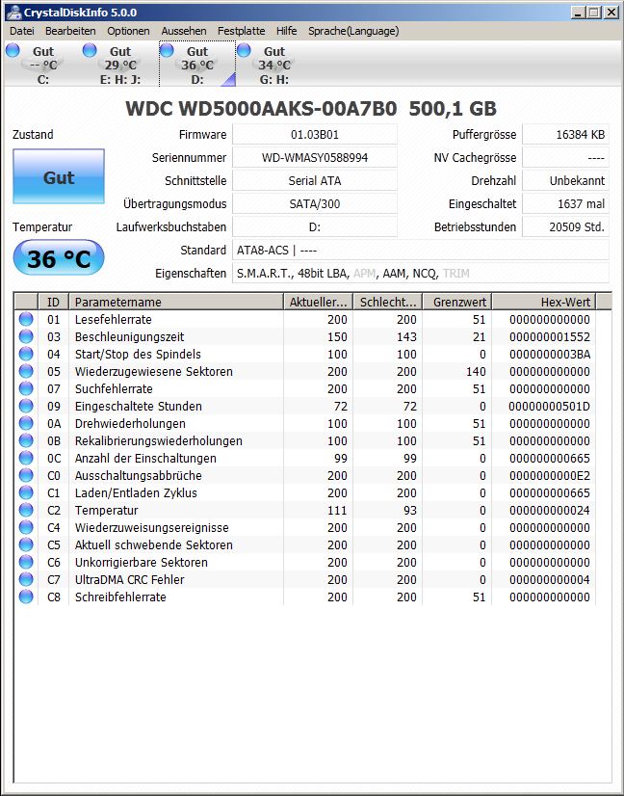
Task: Select the Wiederzugewiesene Sektoren parameter name
Action: coord(154,372)
